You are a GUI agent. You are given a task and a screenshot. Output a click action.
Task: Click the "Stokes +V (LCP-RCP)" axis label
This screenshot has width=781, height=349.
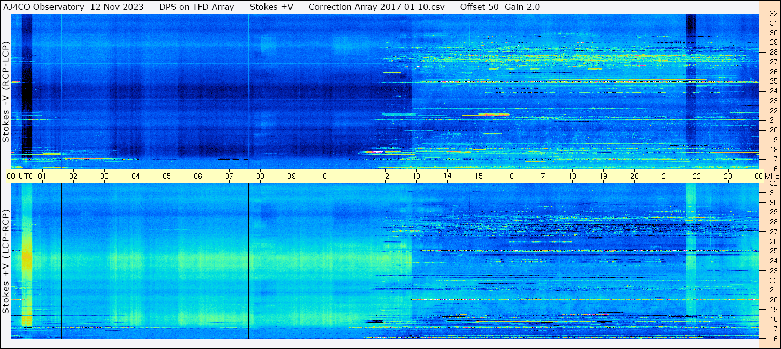coord(6,262)
